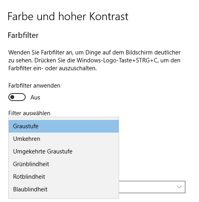This screenshot has width=199, height=202.
Task: Click the Farbfilter anwenden label
Action: (x=34, y=86)
